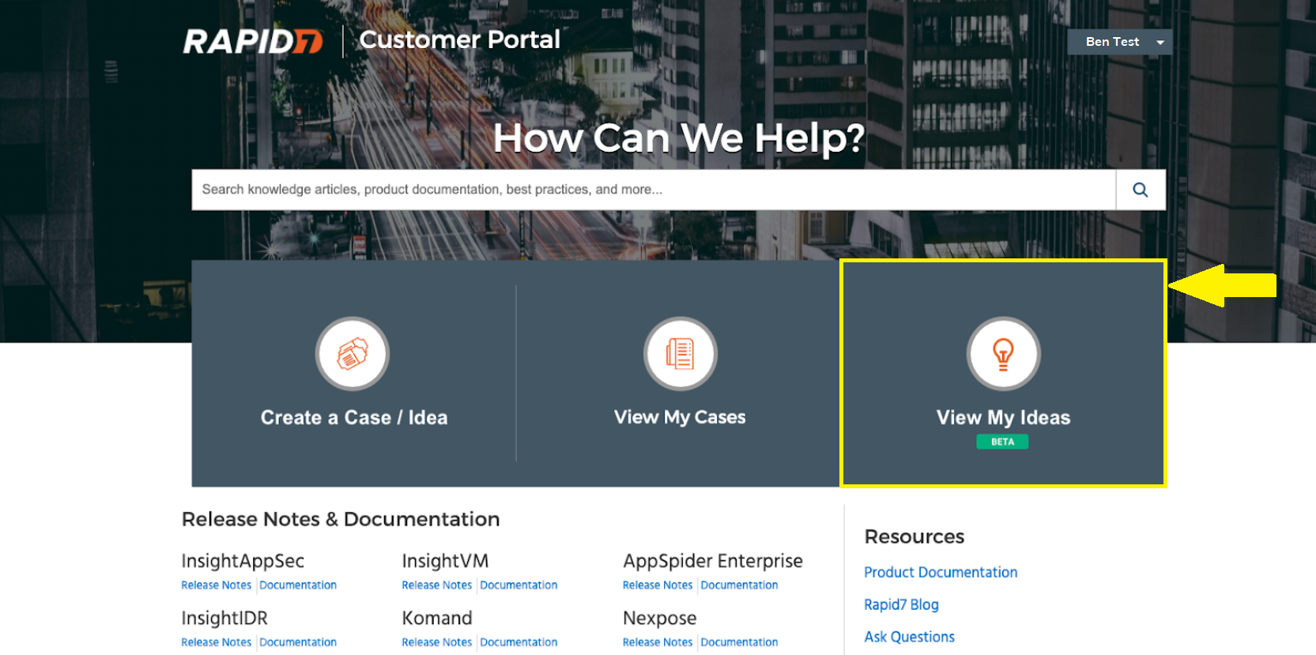Click the AppSpider Enterprise heading
Screen dimensions: 1316x655
[x=713, y=561]
